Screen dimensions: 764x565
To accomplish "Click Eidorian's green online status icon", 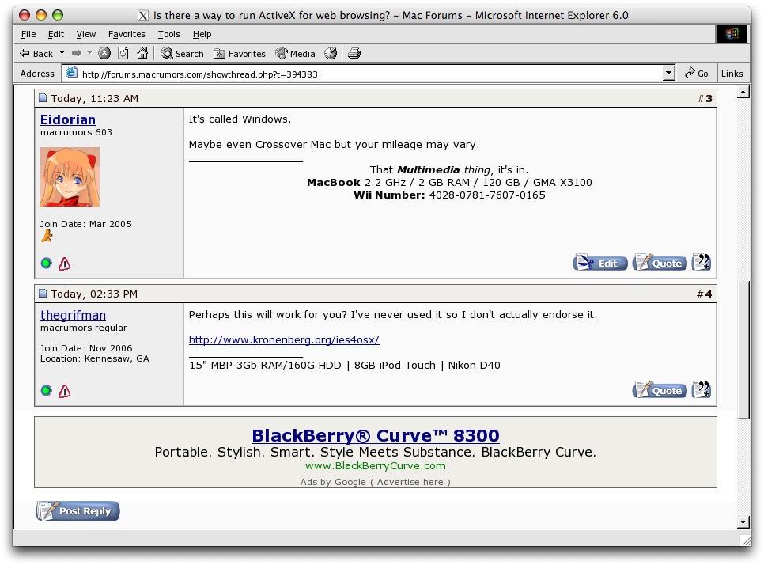I will coord(47,264).
